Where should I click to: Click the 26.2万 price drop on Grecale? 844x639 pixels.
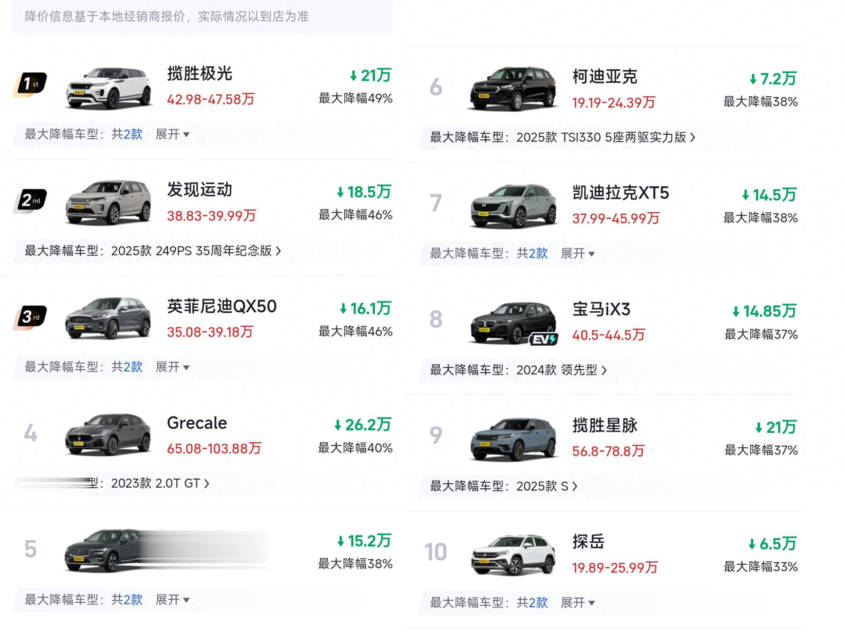click(x=363, y=425)
